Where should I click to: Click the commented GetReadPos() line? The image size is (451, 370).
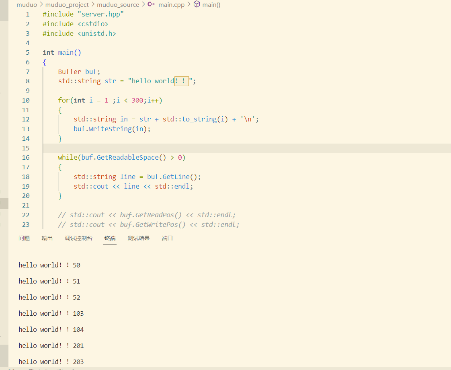pyautogui.click(x=147, y=215)
